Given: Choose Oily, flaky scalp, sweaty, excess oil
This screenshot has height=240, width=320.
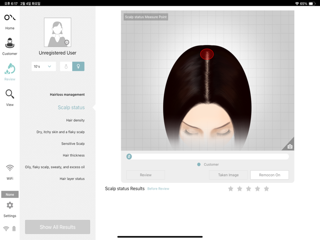Looking at the screenshot, I should click(x=55, y=167).
